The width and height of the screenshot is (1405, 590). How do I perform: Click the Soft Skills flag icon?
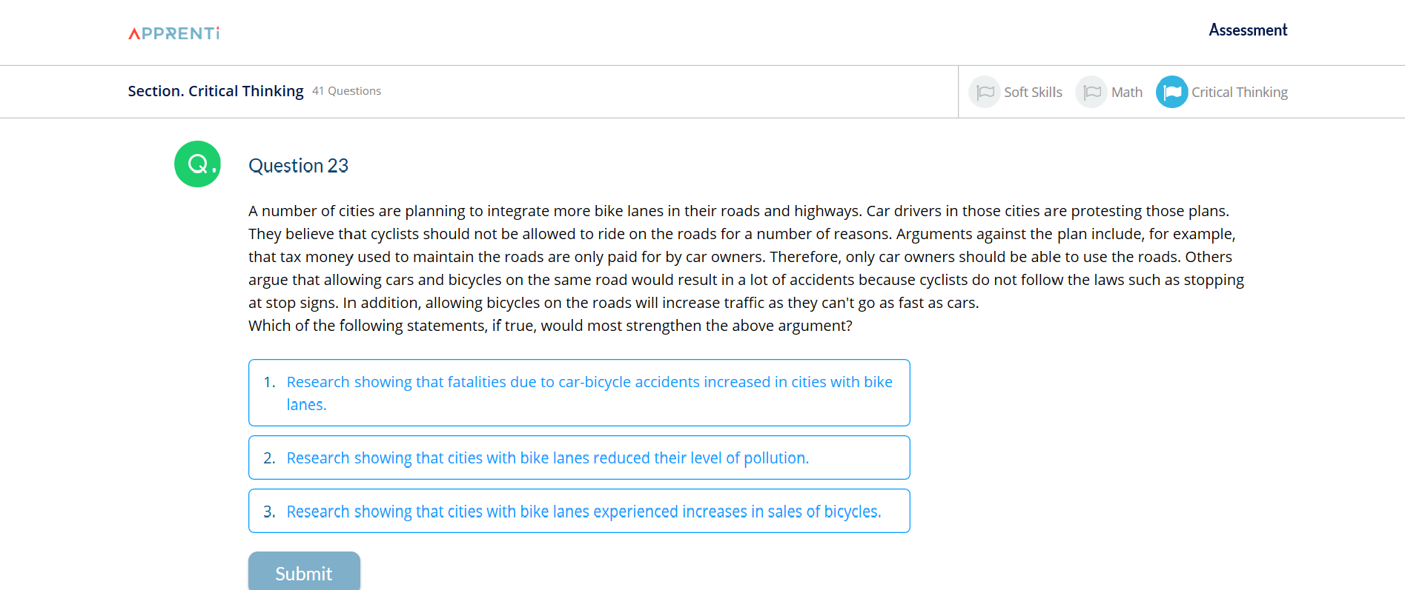pos(985,92)
